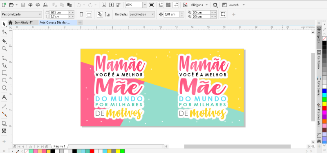Toggle treat-as-filled bounding box button
Viewport: 327px width, 153px height.
223,14
